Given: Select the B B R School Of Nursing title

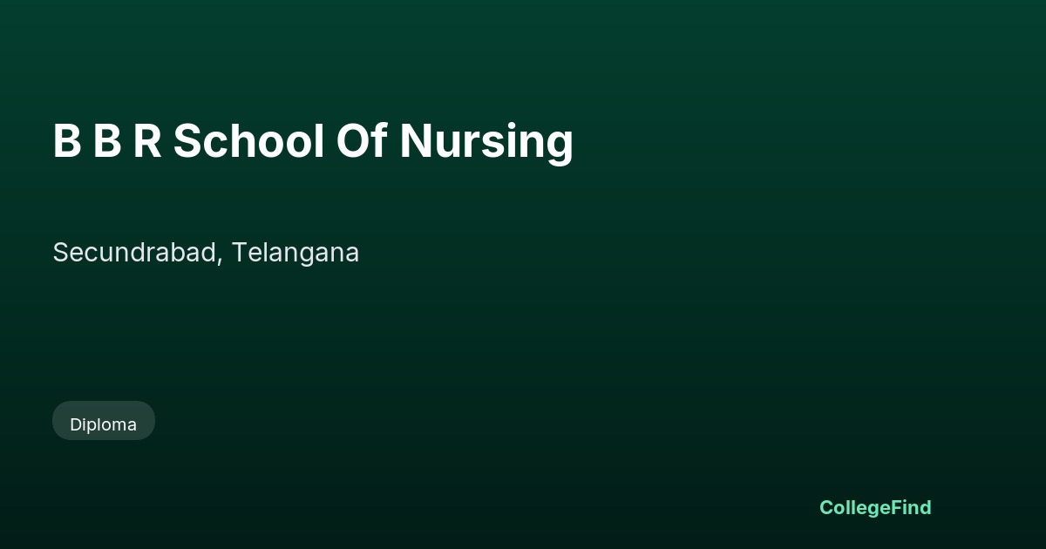Looking at the screenshot, I should click(x=313, y=142).
